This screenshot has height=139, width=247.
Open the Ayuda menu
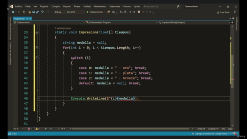(137, 7)
